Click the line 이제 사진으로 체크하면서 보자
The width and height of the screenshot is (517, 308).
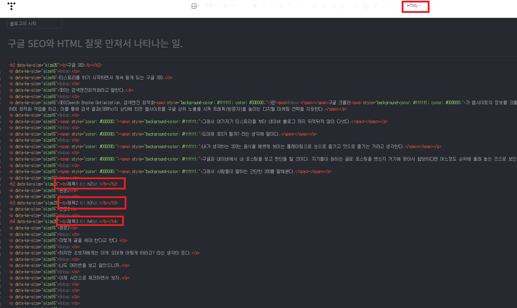[x=69, y=278]
